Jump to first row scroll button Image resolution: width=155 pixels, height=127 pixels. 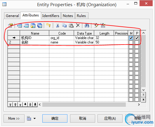(x=143, y=95)
